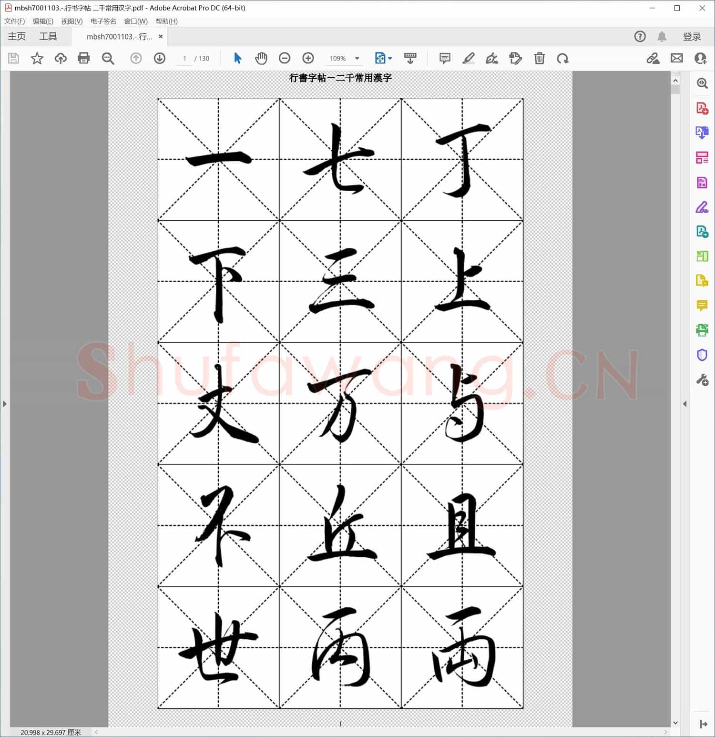Click the 主页 home button
The image size is (715, 737).
pyautogui.click(x=16, y=36)
